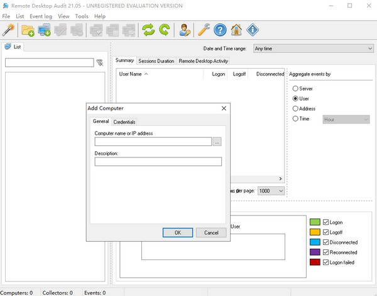The width and height of the screenshot is (377, 296).
Task: Click the house home page icon
Action: click(x=236, y=30)
